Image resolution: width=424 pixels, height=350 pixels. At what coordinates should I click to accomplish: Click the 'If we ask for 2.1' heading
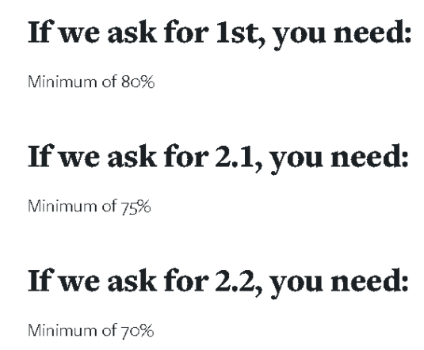(x=218, y=158)
